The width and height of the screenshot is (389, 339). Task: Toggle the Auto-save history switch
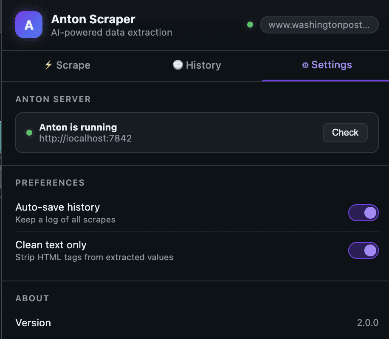click(x=363, y=213)
